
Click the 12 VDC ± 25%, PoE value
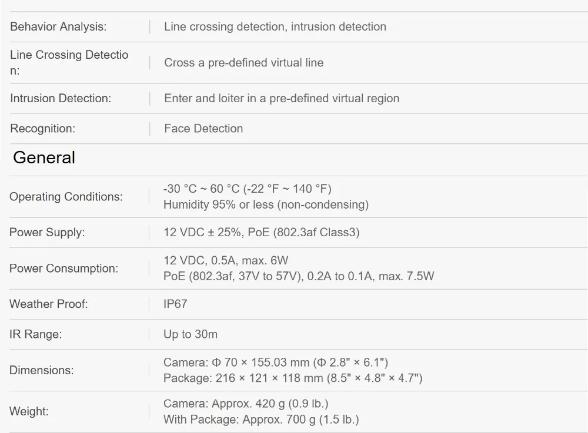click(261, 232)
